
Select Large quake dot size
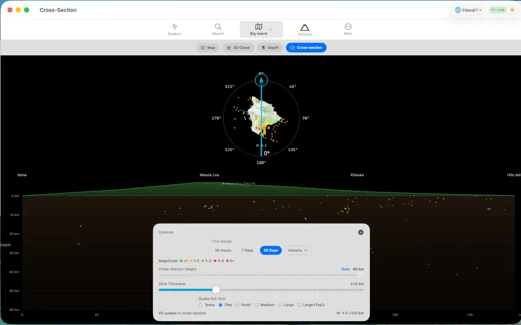tap(286, 305)
